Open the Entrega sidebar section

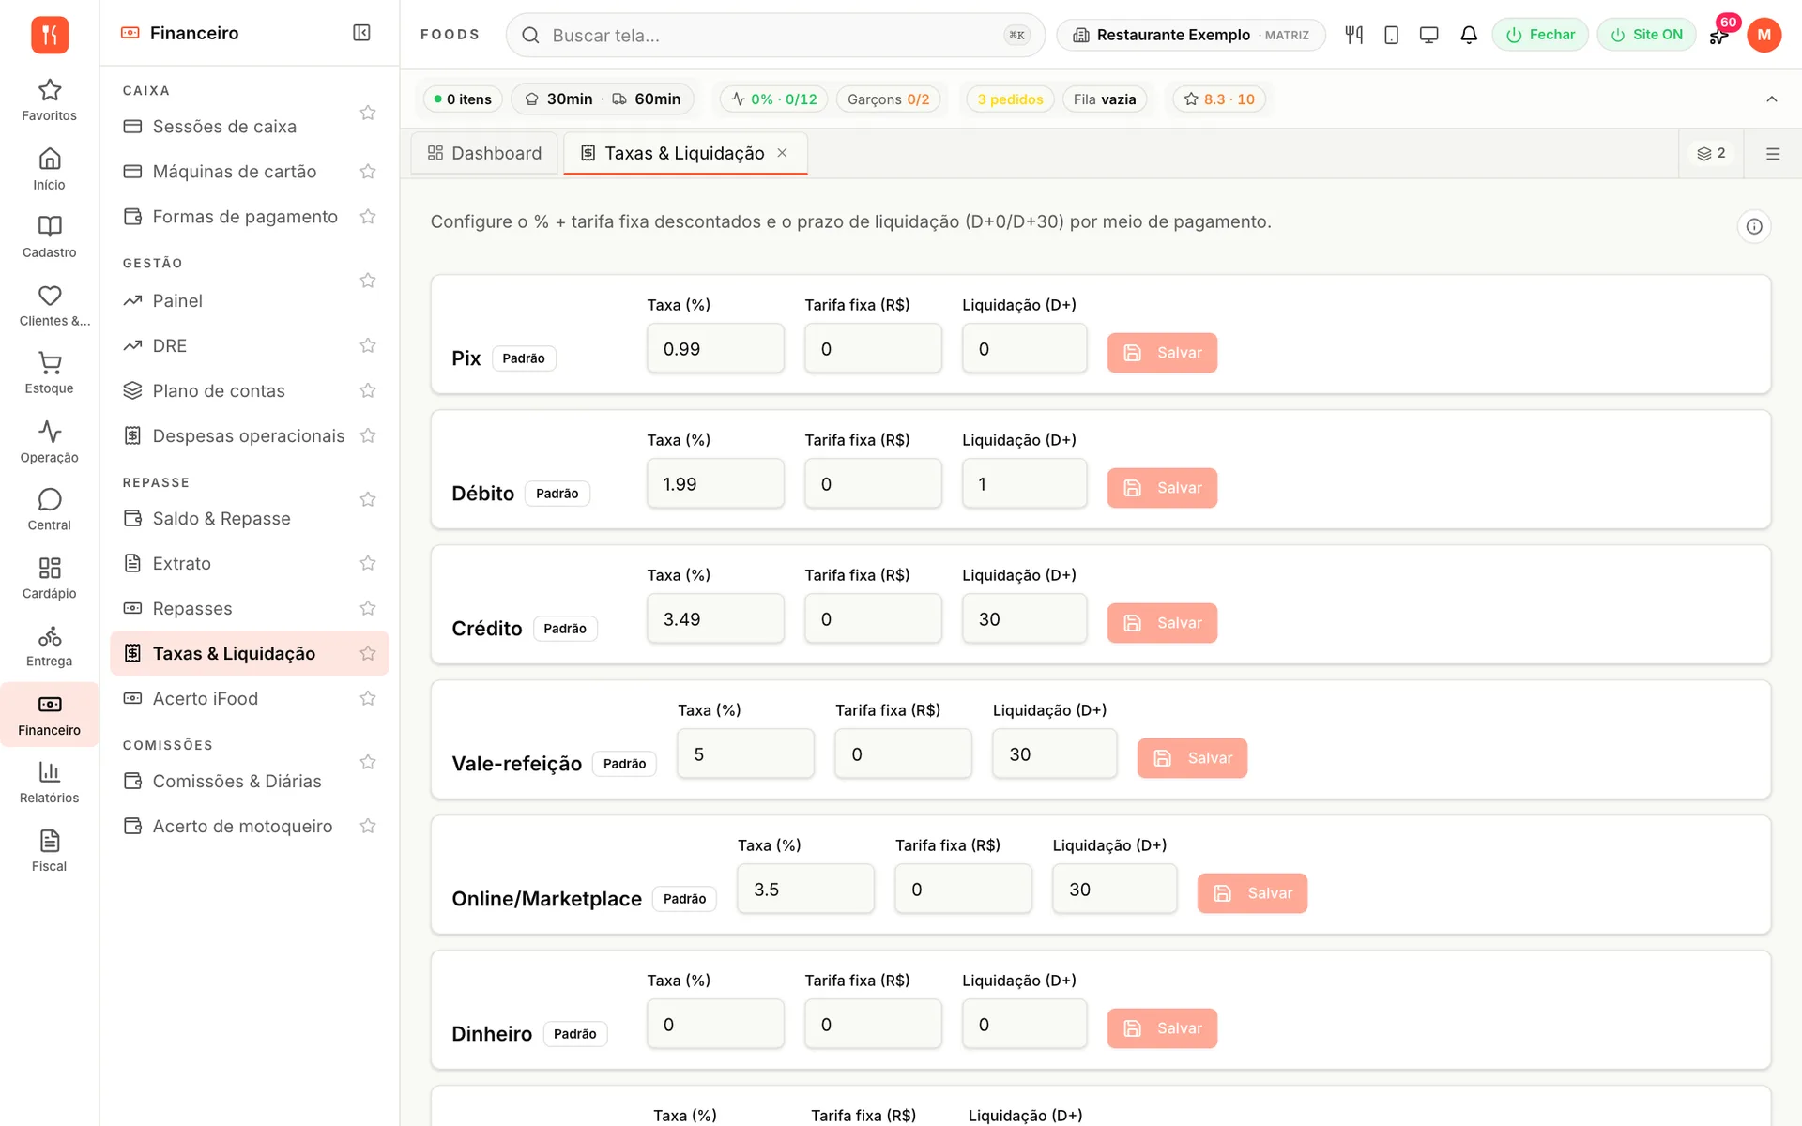tap(49, 647)
